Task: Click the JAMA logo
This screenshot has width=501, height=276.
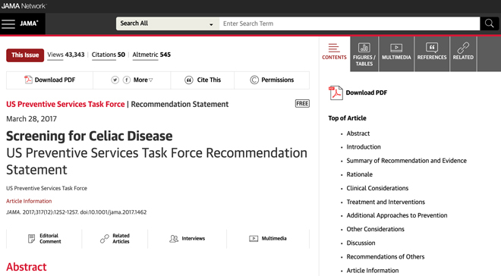Action: (x=29, y=24)
